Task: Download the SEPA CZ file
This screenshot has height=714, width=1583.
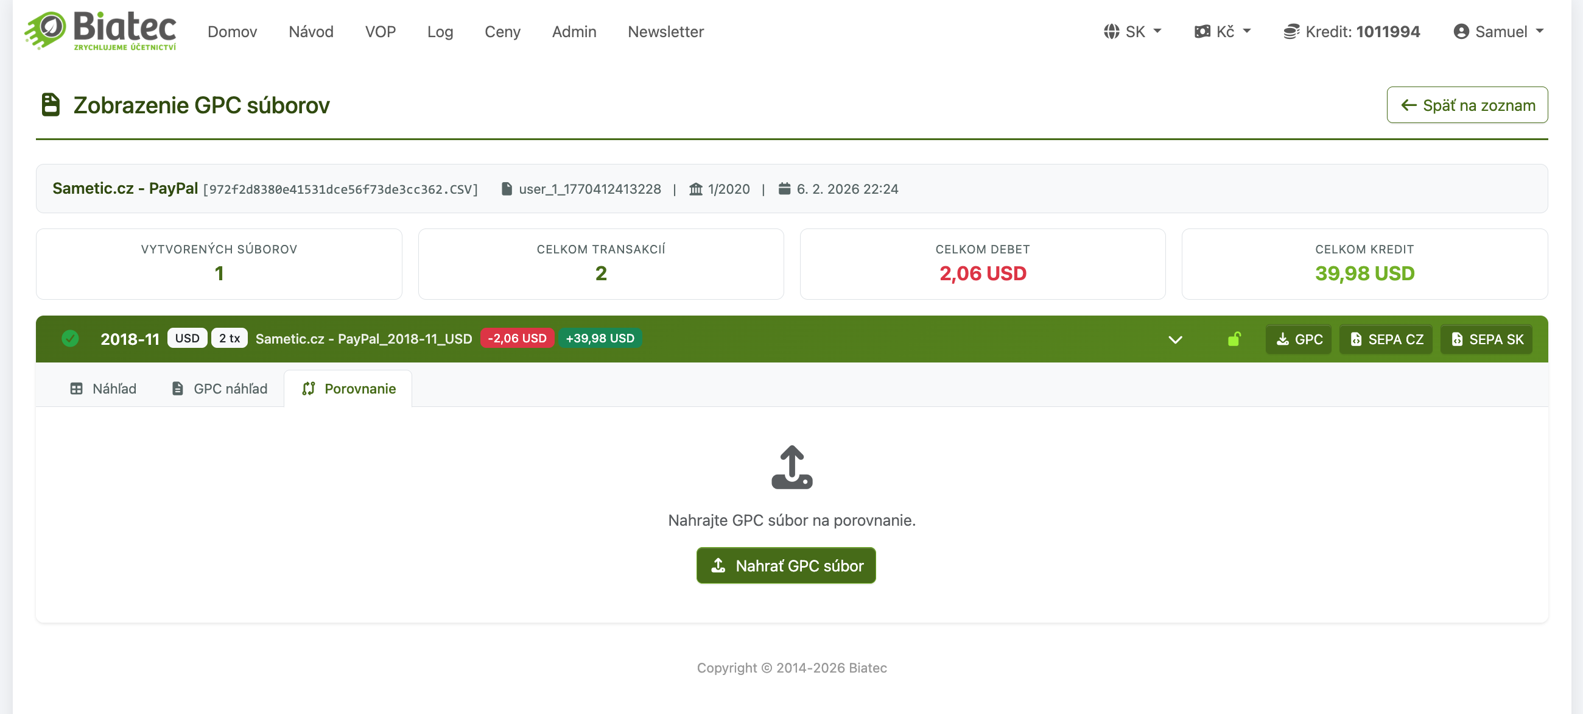Action: (1386, 339)
